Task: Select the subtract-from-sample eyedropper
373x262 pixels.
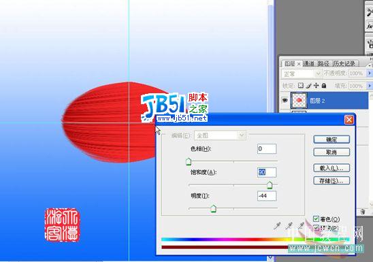Action: (301, 226)
